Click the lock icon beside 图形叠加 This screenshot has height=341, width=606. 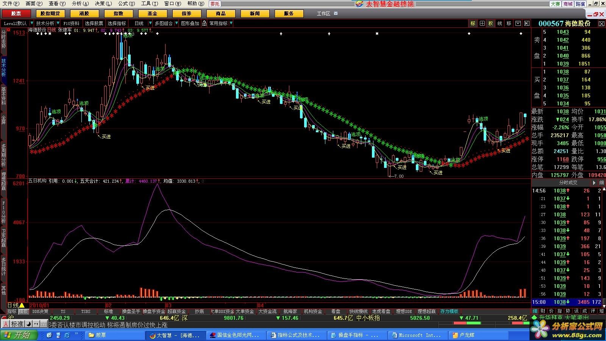204,23
